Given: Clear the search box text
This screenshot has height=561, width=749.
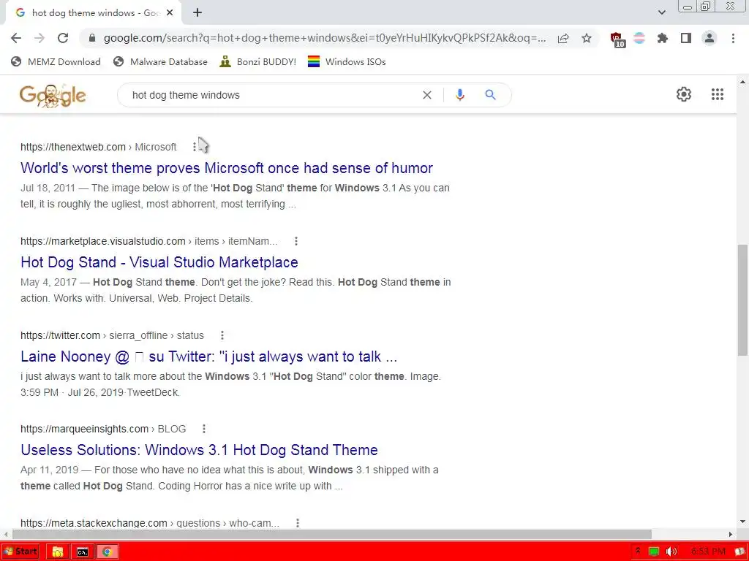Looking at the screenshot, I should coord(427,95).
